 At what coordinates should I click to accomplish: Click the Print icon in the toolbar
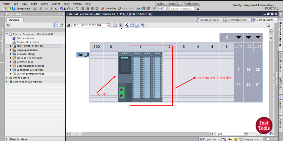(x=34, y=8)
